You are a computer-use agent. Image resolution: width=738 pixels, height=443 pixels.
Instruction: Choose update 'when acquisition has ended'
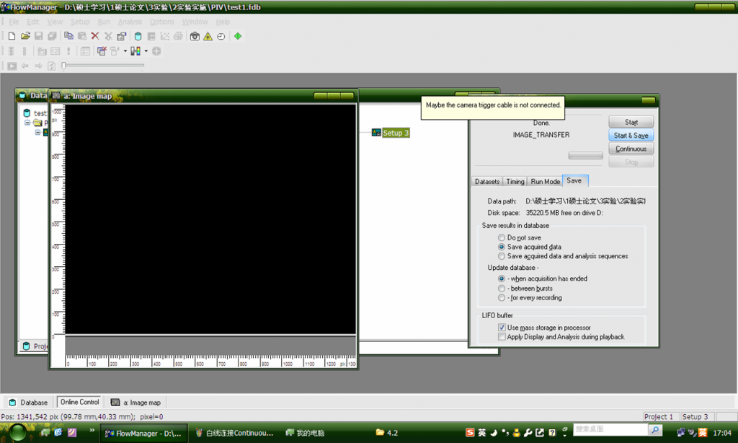click(x=502, y=279)
